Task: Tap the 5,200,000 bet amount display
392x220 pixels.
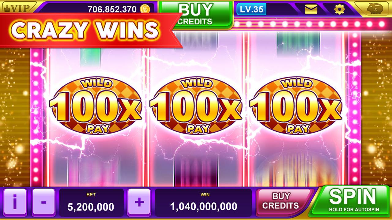Action: (91, 202)
